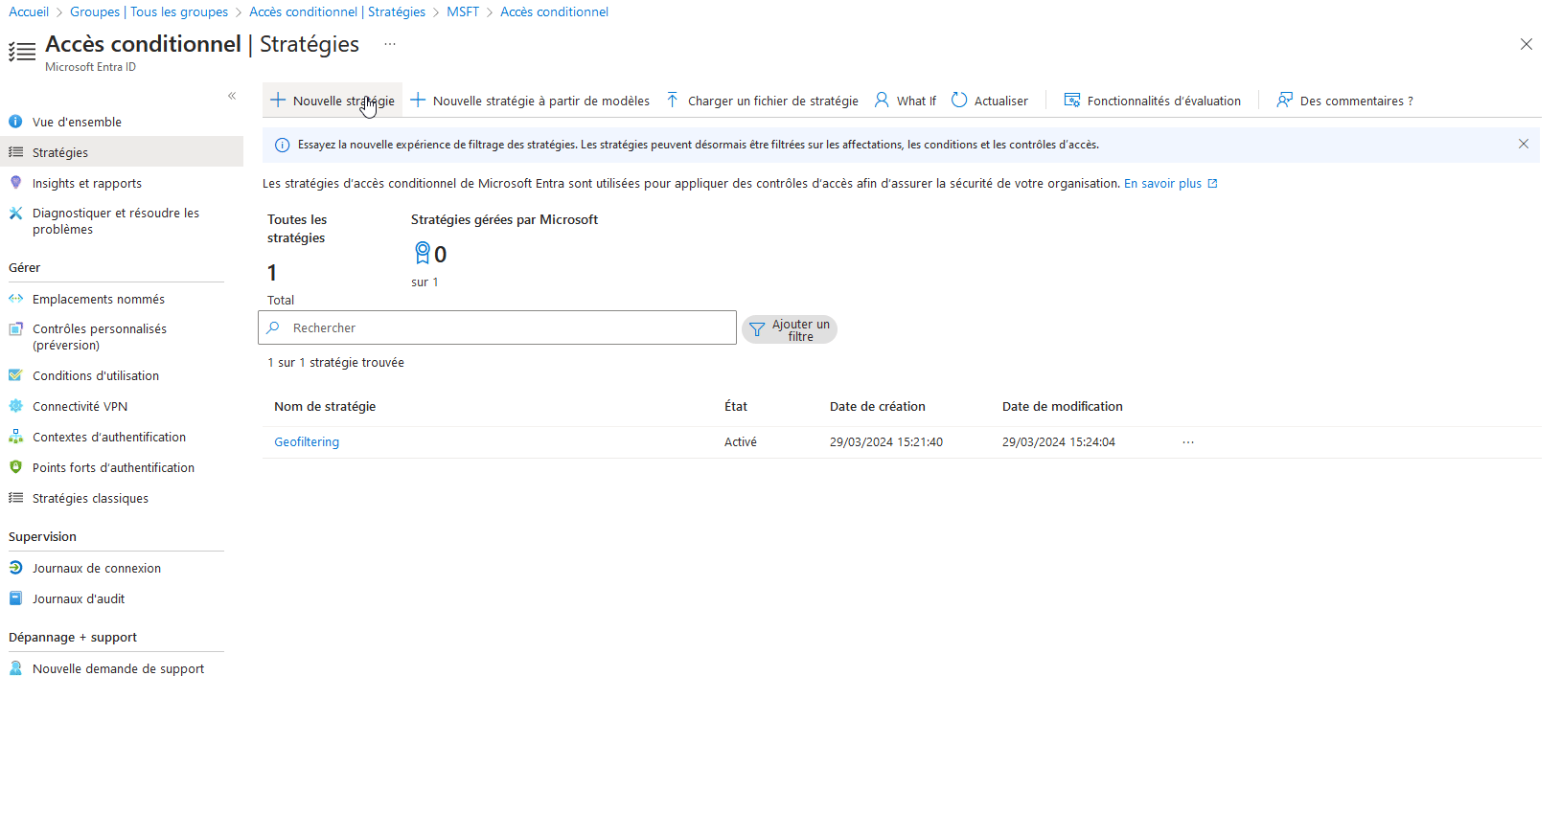The width and height of the screenshot is (1561, 834).
Task: Open more options ellipsis next to title
Action: click(x=390, y=44)
